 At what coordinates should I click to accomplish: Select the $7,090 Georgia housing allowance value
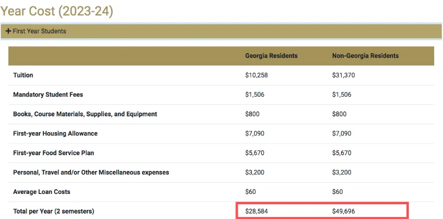tap(254, 134)
